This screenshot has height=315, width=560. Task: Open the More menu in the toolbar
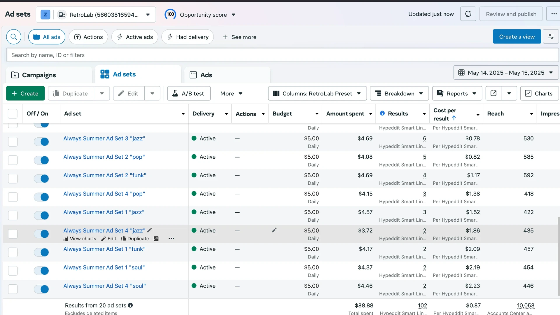click(x=231, y=93)
